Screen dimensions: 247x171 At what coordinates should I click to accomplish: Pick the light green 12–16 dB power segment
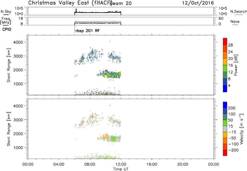tap(225, 68)
